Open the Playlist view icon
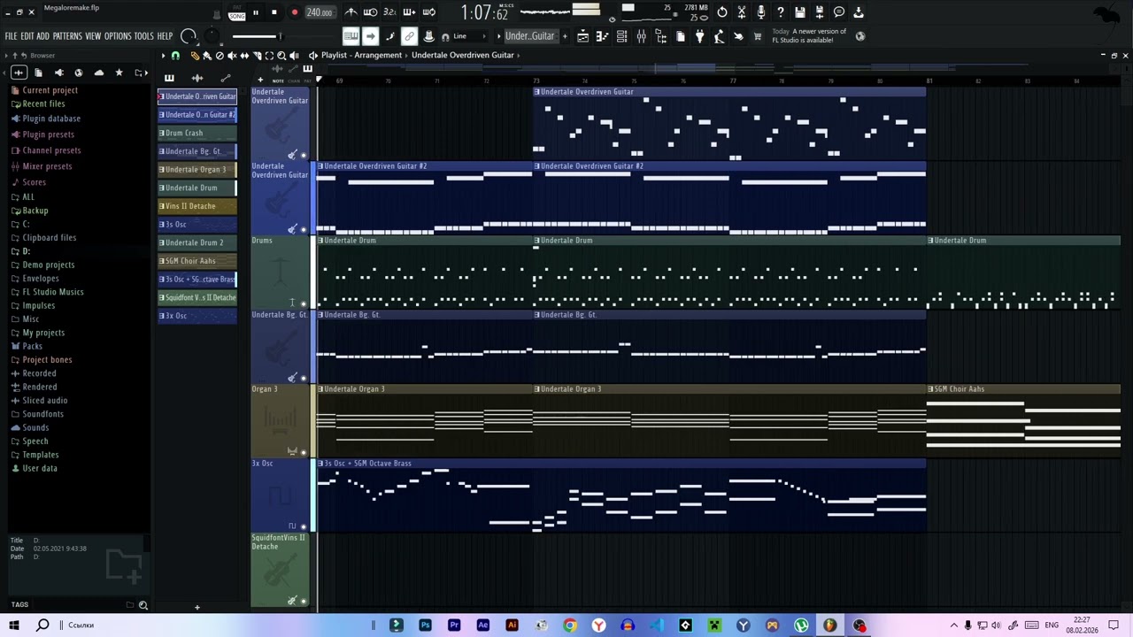The width and height of the screenshot is (1133, 637). tap(582, 36)
